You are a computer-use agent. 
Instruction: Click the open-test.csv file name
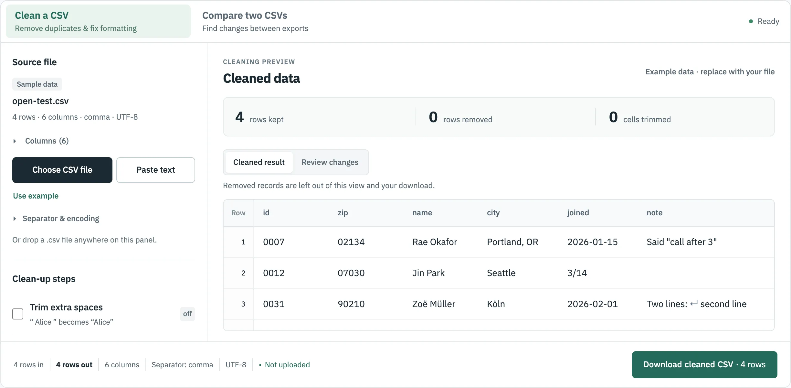tap(40, 101)
